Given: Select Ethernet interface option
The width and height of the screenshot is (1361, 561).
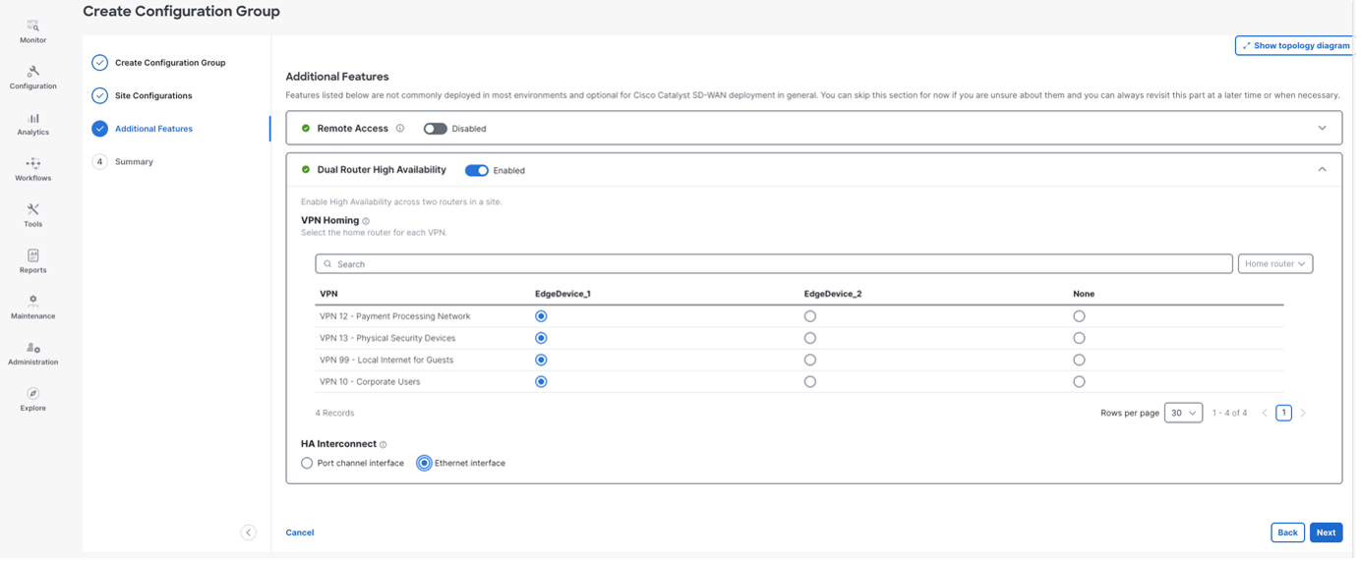Looking at the screenshot, I should click(x=424, y=464).
